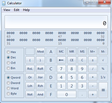Select the Bin radio button

point(11,68)
